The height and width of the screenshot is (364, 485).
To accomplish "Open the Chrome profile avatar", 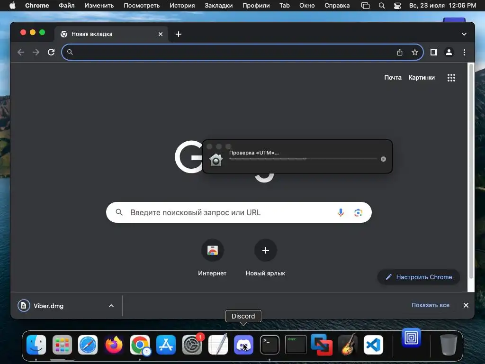I will 449,52.
